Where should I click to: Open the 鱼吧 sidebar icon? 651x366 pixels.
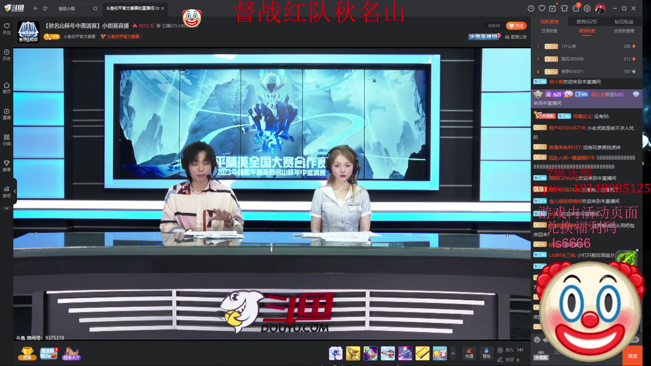(6, 192)
